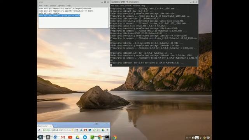This screenshot has height=140, width=249.
Task: Open Options menu in text editor
Action: (61, 5)
